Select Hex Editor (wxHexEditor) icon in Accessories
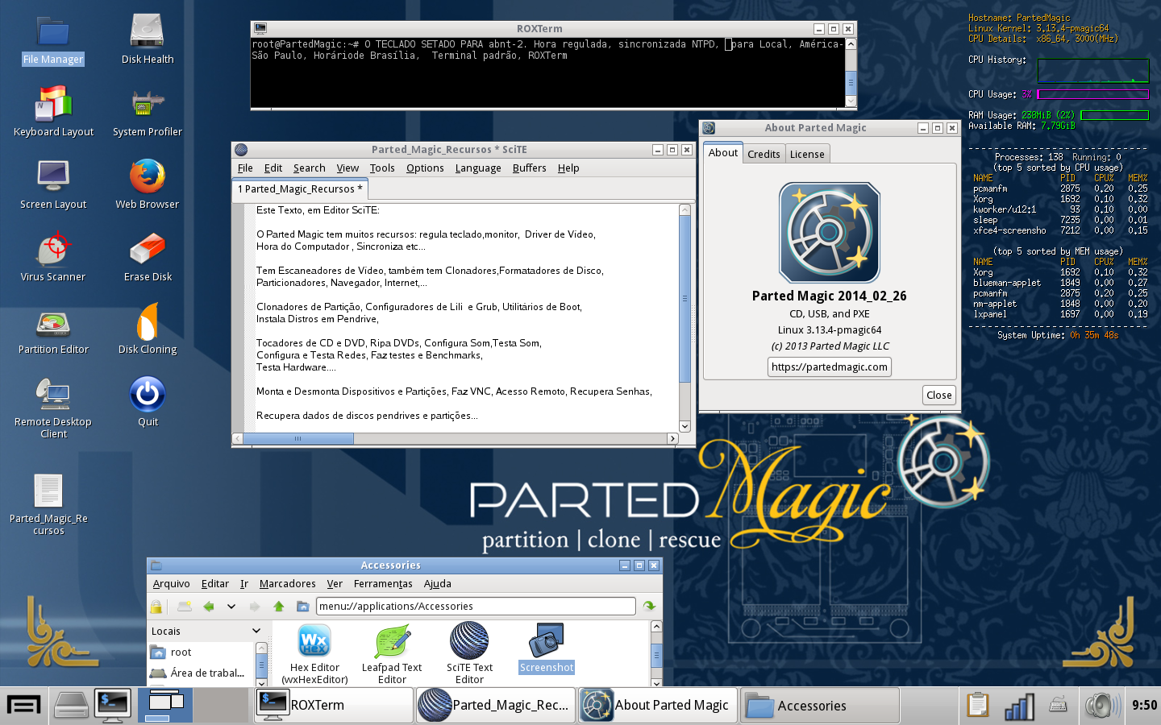This screenshot has width=1161, height=725. [314, 653]
